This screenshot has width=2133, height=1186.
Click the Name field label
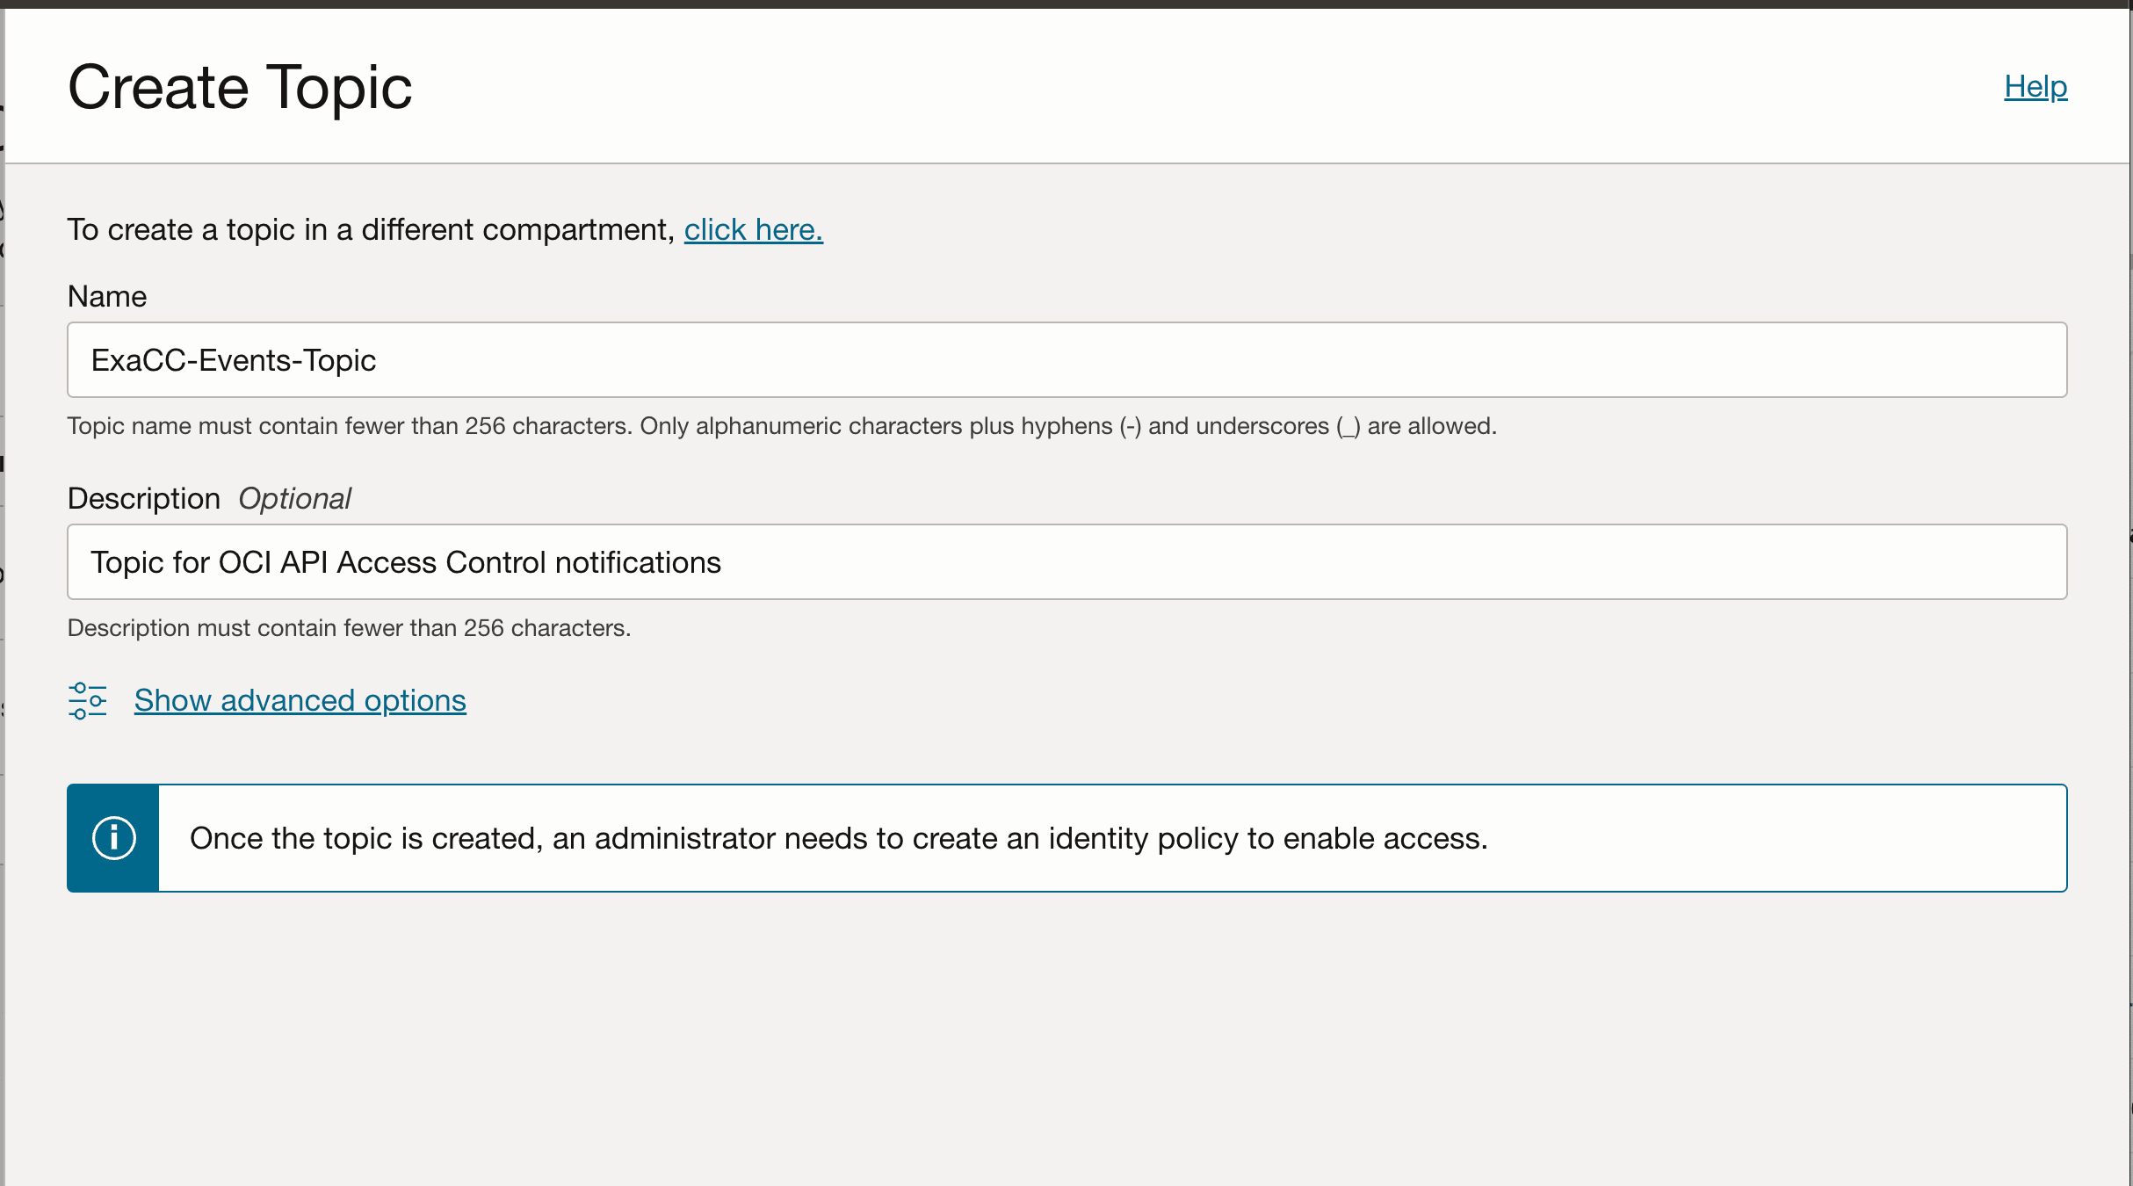point(107,296)
